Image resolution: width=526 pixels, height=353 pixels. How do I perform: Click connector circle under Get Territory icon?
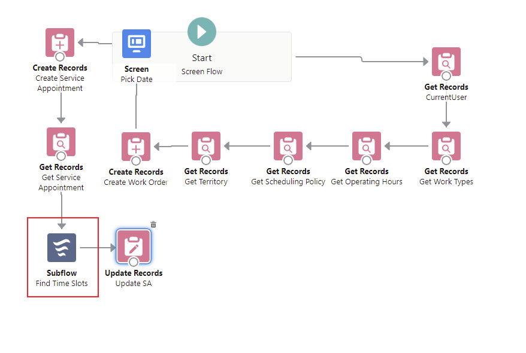(205, 160)
